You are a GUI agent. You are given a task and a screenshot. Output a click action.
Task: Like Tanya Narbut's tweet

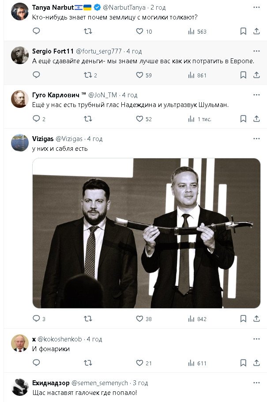click(x=139, y=31)
